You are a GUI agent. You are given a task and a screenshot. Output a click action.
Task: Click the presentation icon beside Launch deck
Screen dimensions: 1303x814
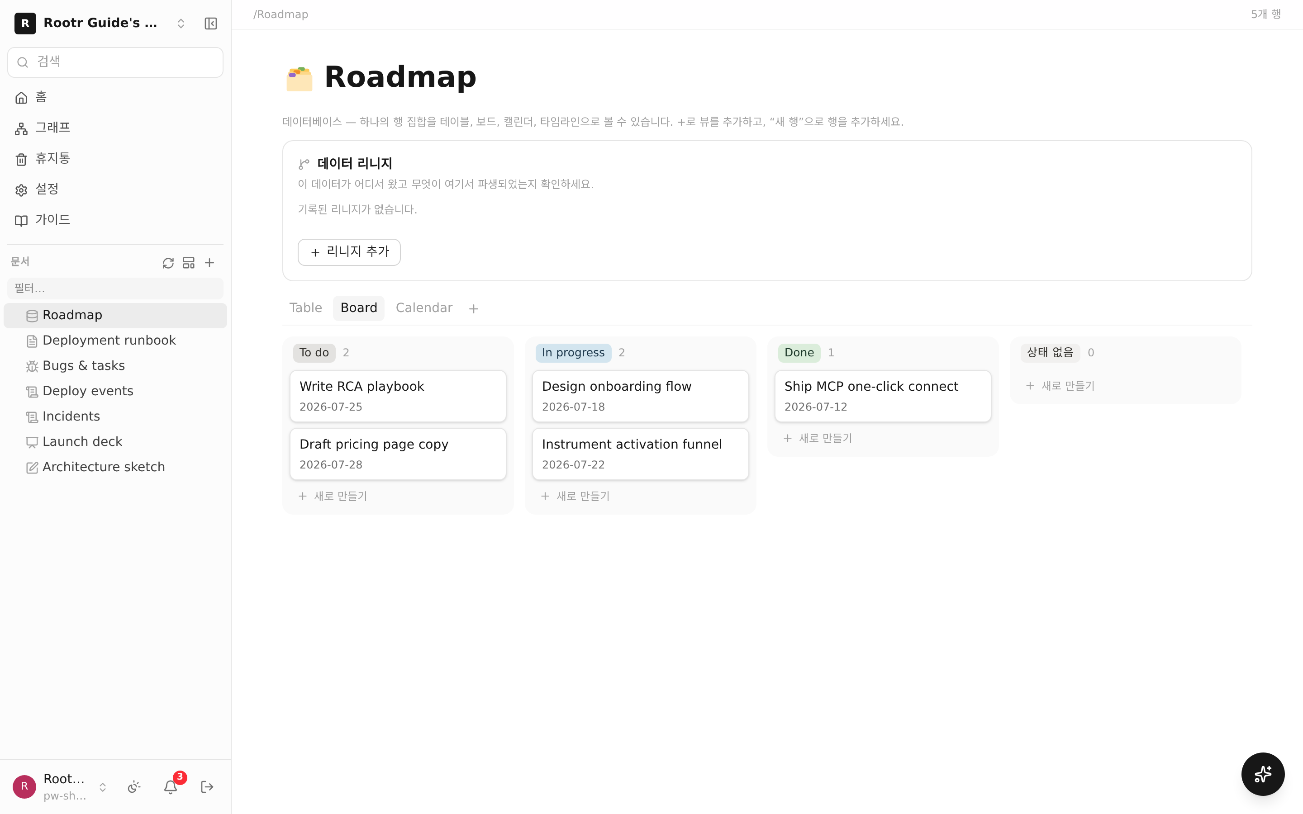point(32,443)
